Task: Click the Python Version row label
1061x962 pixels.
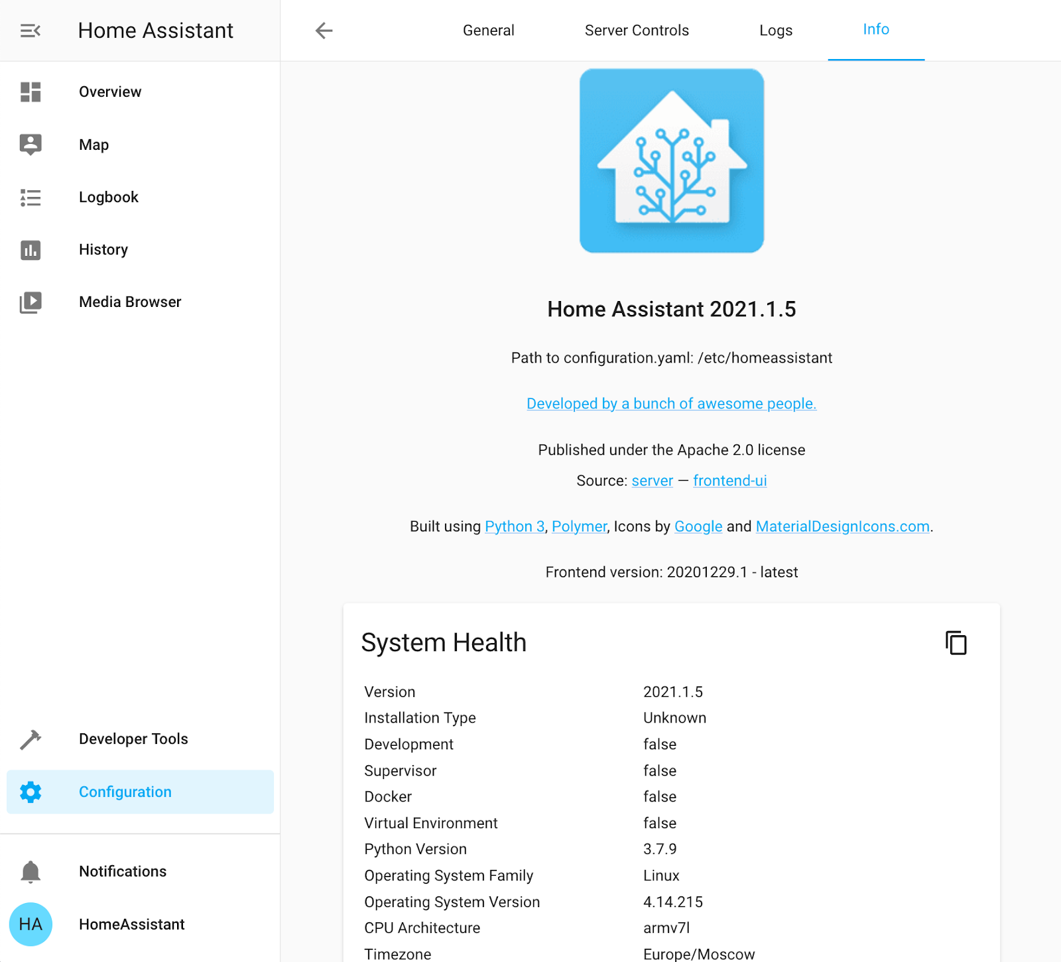Action: 415,849
